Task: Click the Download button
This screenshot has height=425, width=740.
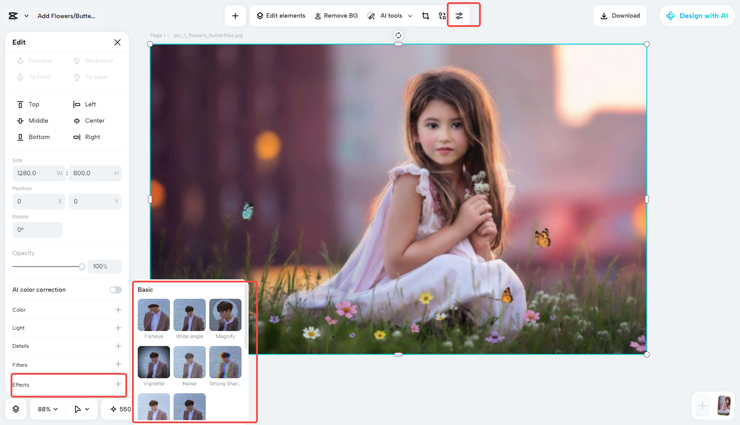Action: click(619, 15)
